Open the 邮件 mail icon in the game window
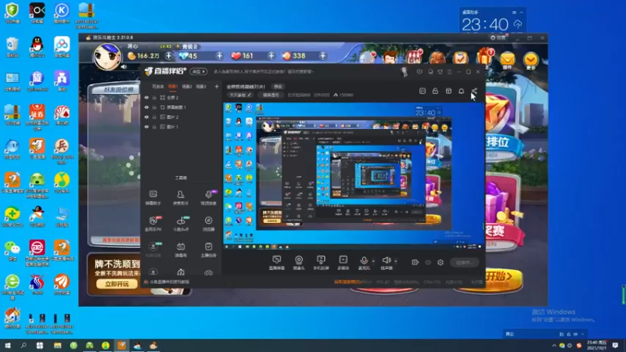 pyautogui.click(x=507, y=60)
